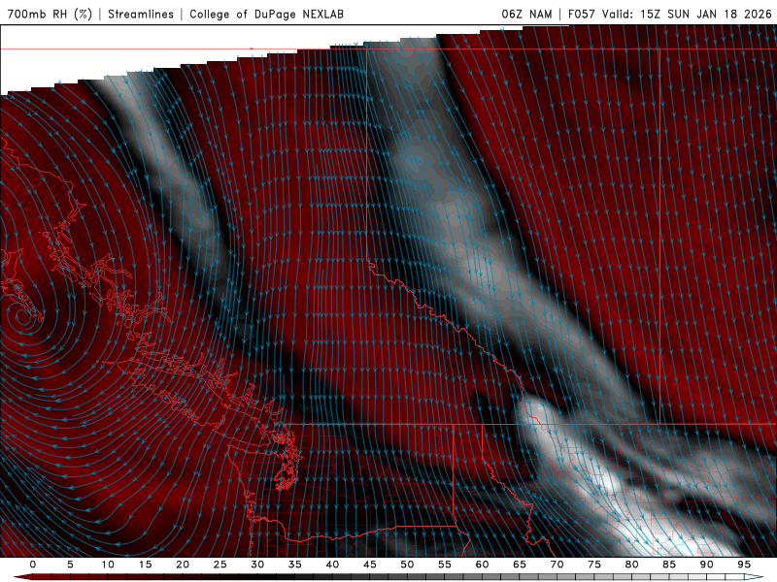Screen dimensions: 777x582
Task: Select the colorbar value "85"
Action: [x=669, y=565]
